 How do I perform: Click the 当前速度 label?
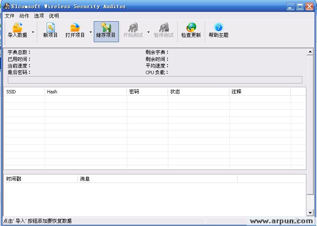coord(19,66)
